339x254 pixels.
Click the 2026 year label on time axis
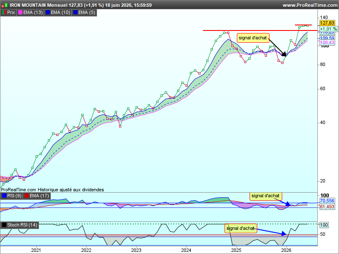286,250
